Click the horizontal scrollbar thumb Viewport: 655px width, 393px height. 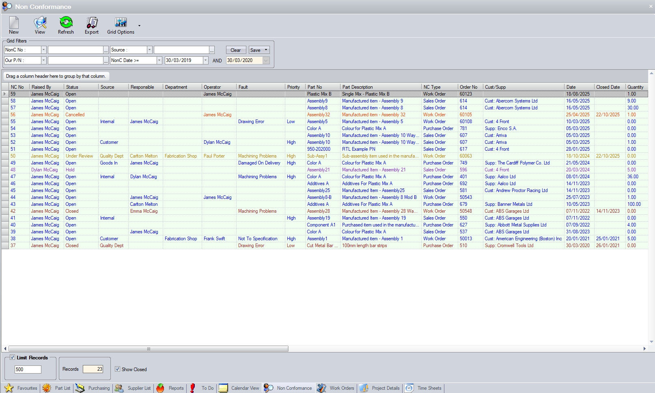coord(149,349)
